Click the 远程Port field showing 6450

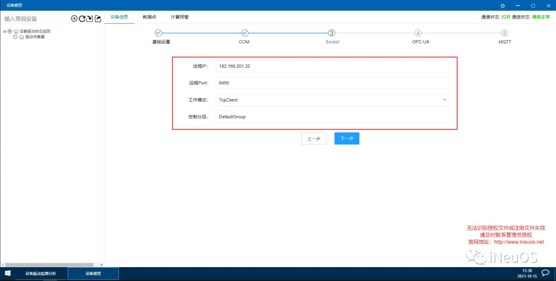click(333, 83)
